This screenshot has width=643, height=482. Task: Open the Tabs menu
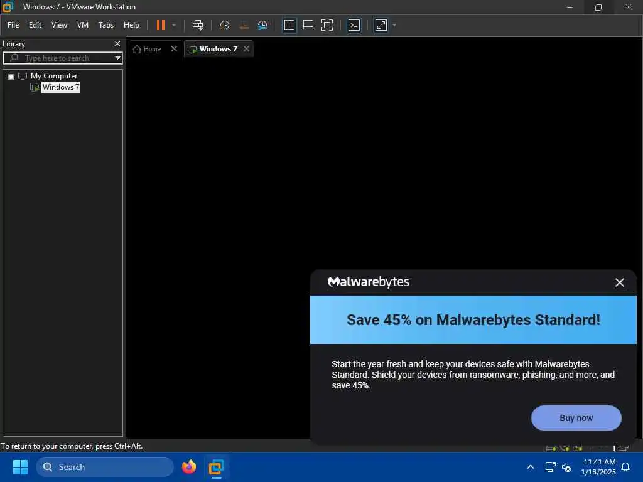(x=106, y=25)
